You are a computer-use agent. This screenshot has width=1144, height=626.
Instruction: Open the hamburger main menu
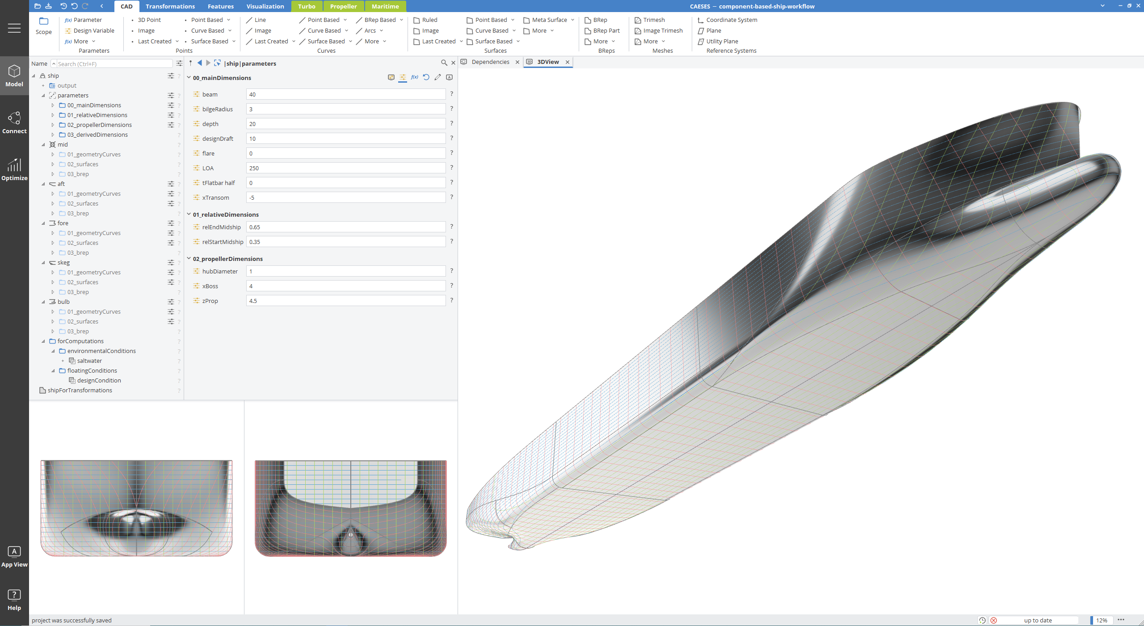(14, 28)
